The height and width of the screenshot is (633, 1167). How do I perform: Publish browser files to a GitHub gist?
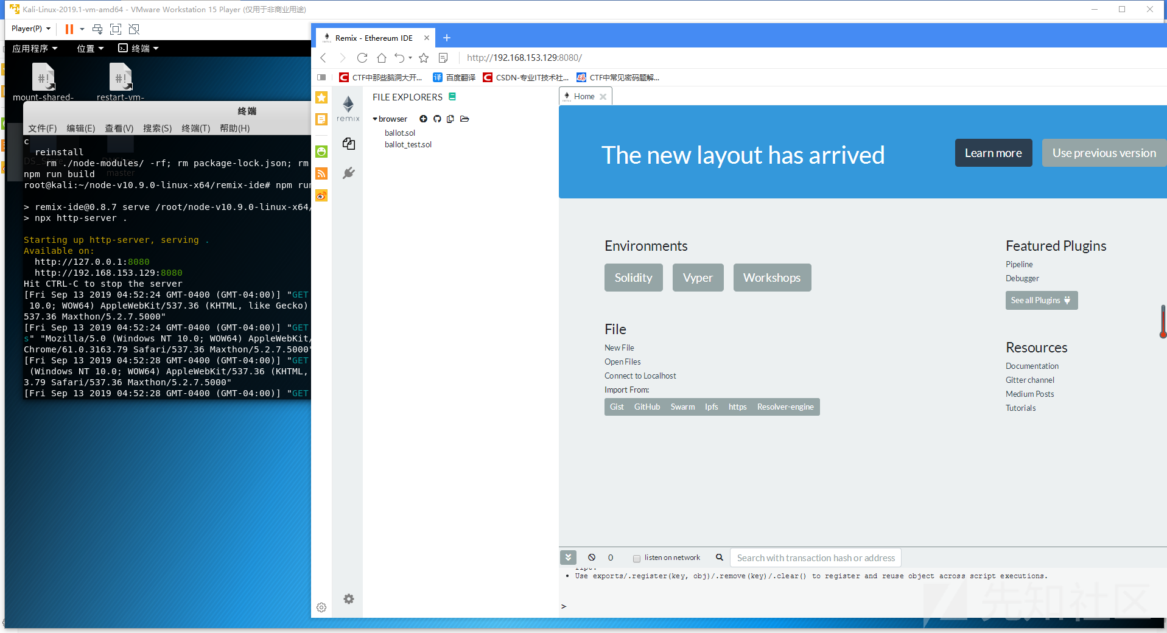(x=437, y=119)
